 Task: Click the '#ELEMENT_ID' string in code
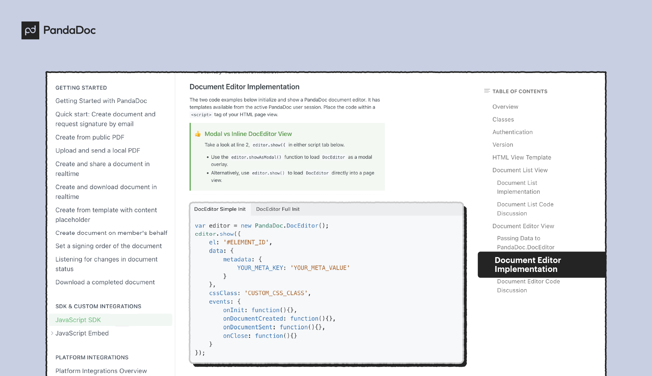click(246, 242)
